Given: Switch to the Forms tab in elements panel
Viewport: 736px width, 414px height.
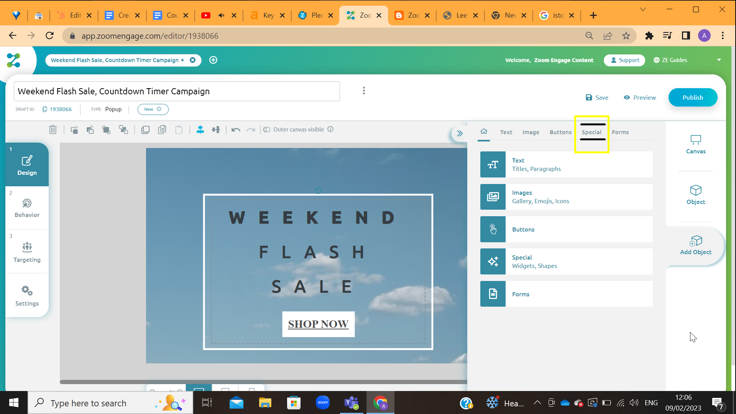Looking at the screenshot, I should [x=620, y=132].
